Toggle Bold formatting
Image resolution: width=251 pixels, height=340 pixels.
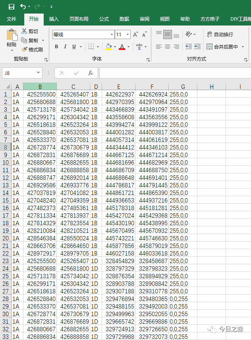(56, 47)
